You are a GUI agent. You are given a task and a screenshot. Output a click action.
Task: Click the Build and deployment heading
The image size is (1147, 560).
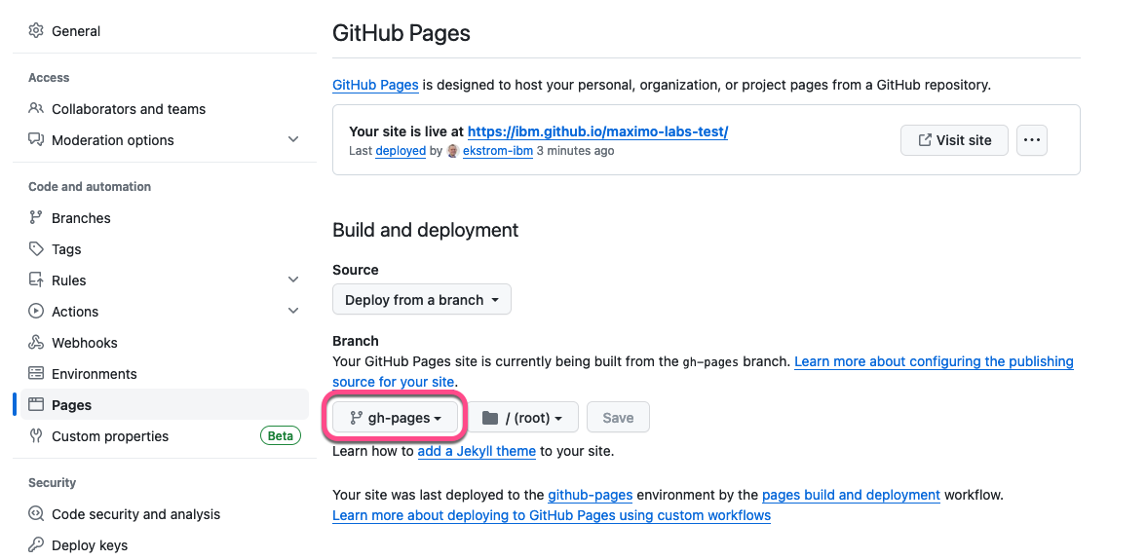[425, 230]
